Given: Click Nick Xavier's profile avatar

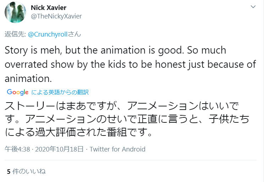Looking at the screenshot, I should pyautogui.click(x=15, y=12).
